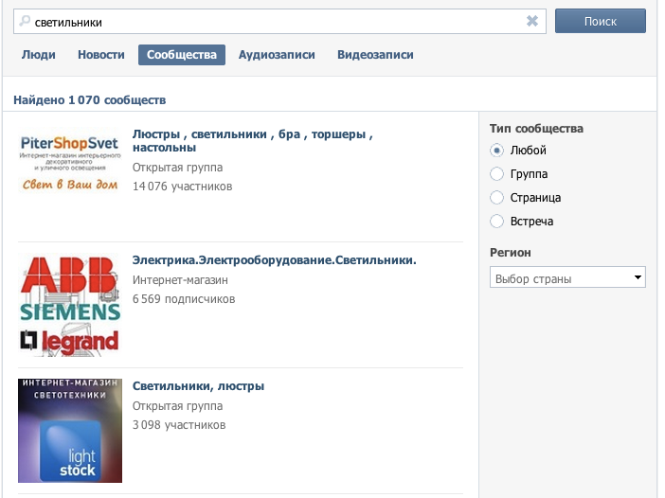Click the Интернет-магазин label

pyautogui.click(x=180, y=280)
